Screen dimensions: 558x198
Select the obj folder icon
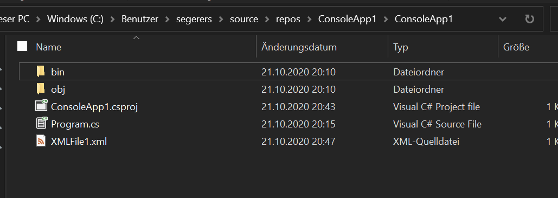tap(41, 89)
